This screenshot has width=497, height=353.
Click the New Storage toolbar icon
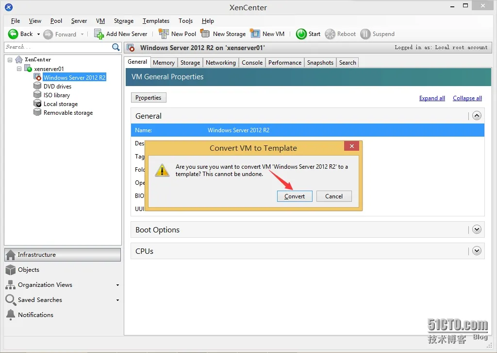click(205, 34)
